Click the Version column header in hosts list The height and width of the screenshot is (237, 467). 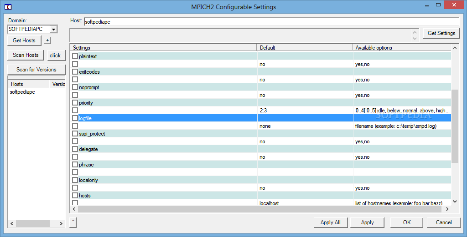pos(57,84)
